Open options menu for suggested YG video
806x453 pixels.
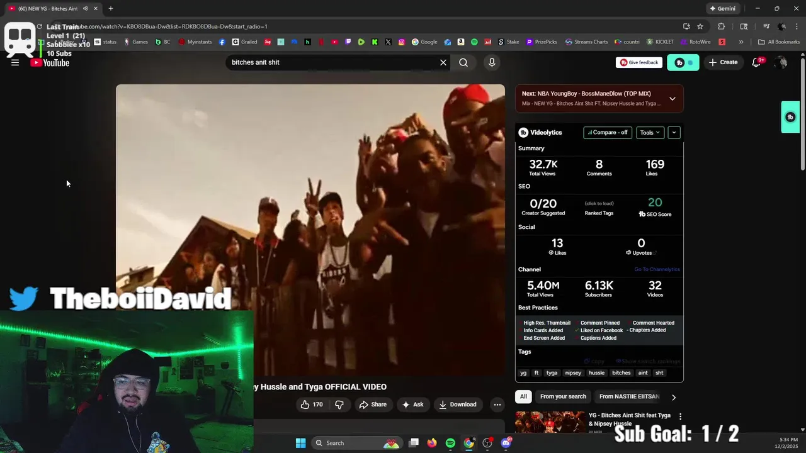[x=680, y=417]
